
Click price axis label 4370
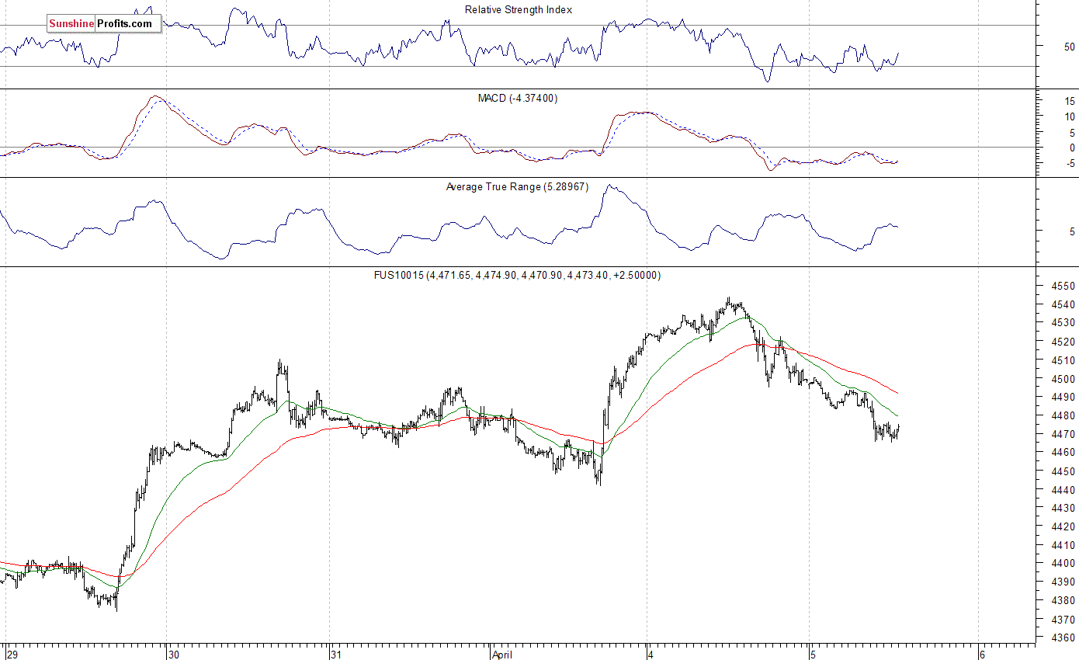tap(1063, 620)
